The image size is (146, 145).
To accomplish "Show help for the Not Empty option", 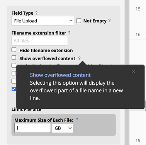I will coord(109,20).
